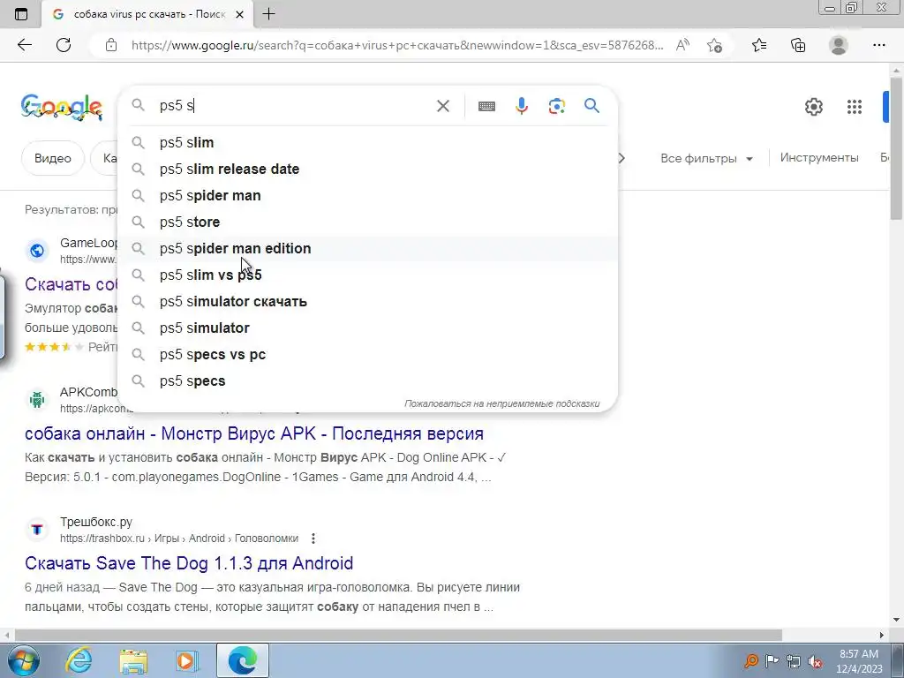This screenshot has width=904, height=678.
Task: Select the 'ps5 specs' suggestion
Action: click(367, 381)
